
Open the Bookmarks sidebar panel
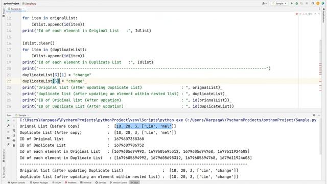click(4, 156)
